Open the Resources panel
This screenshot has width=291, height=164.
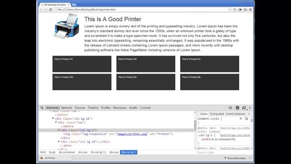point(120,108)
